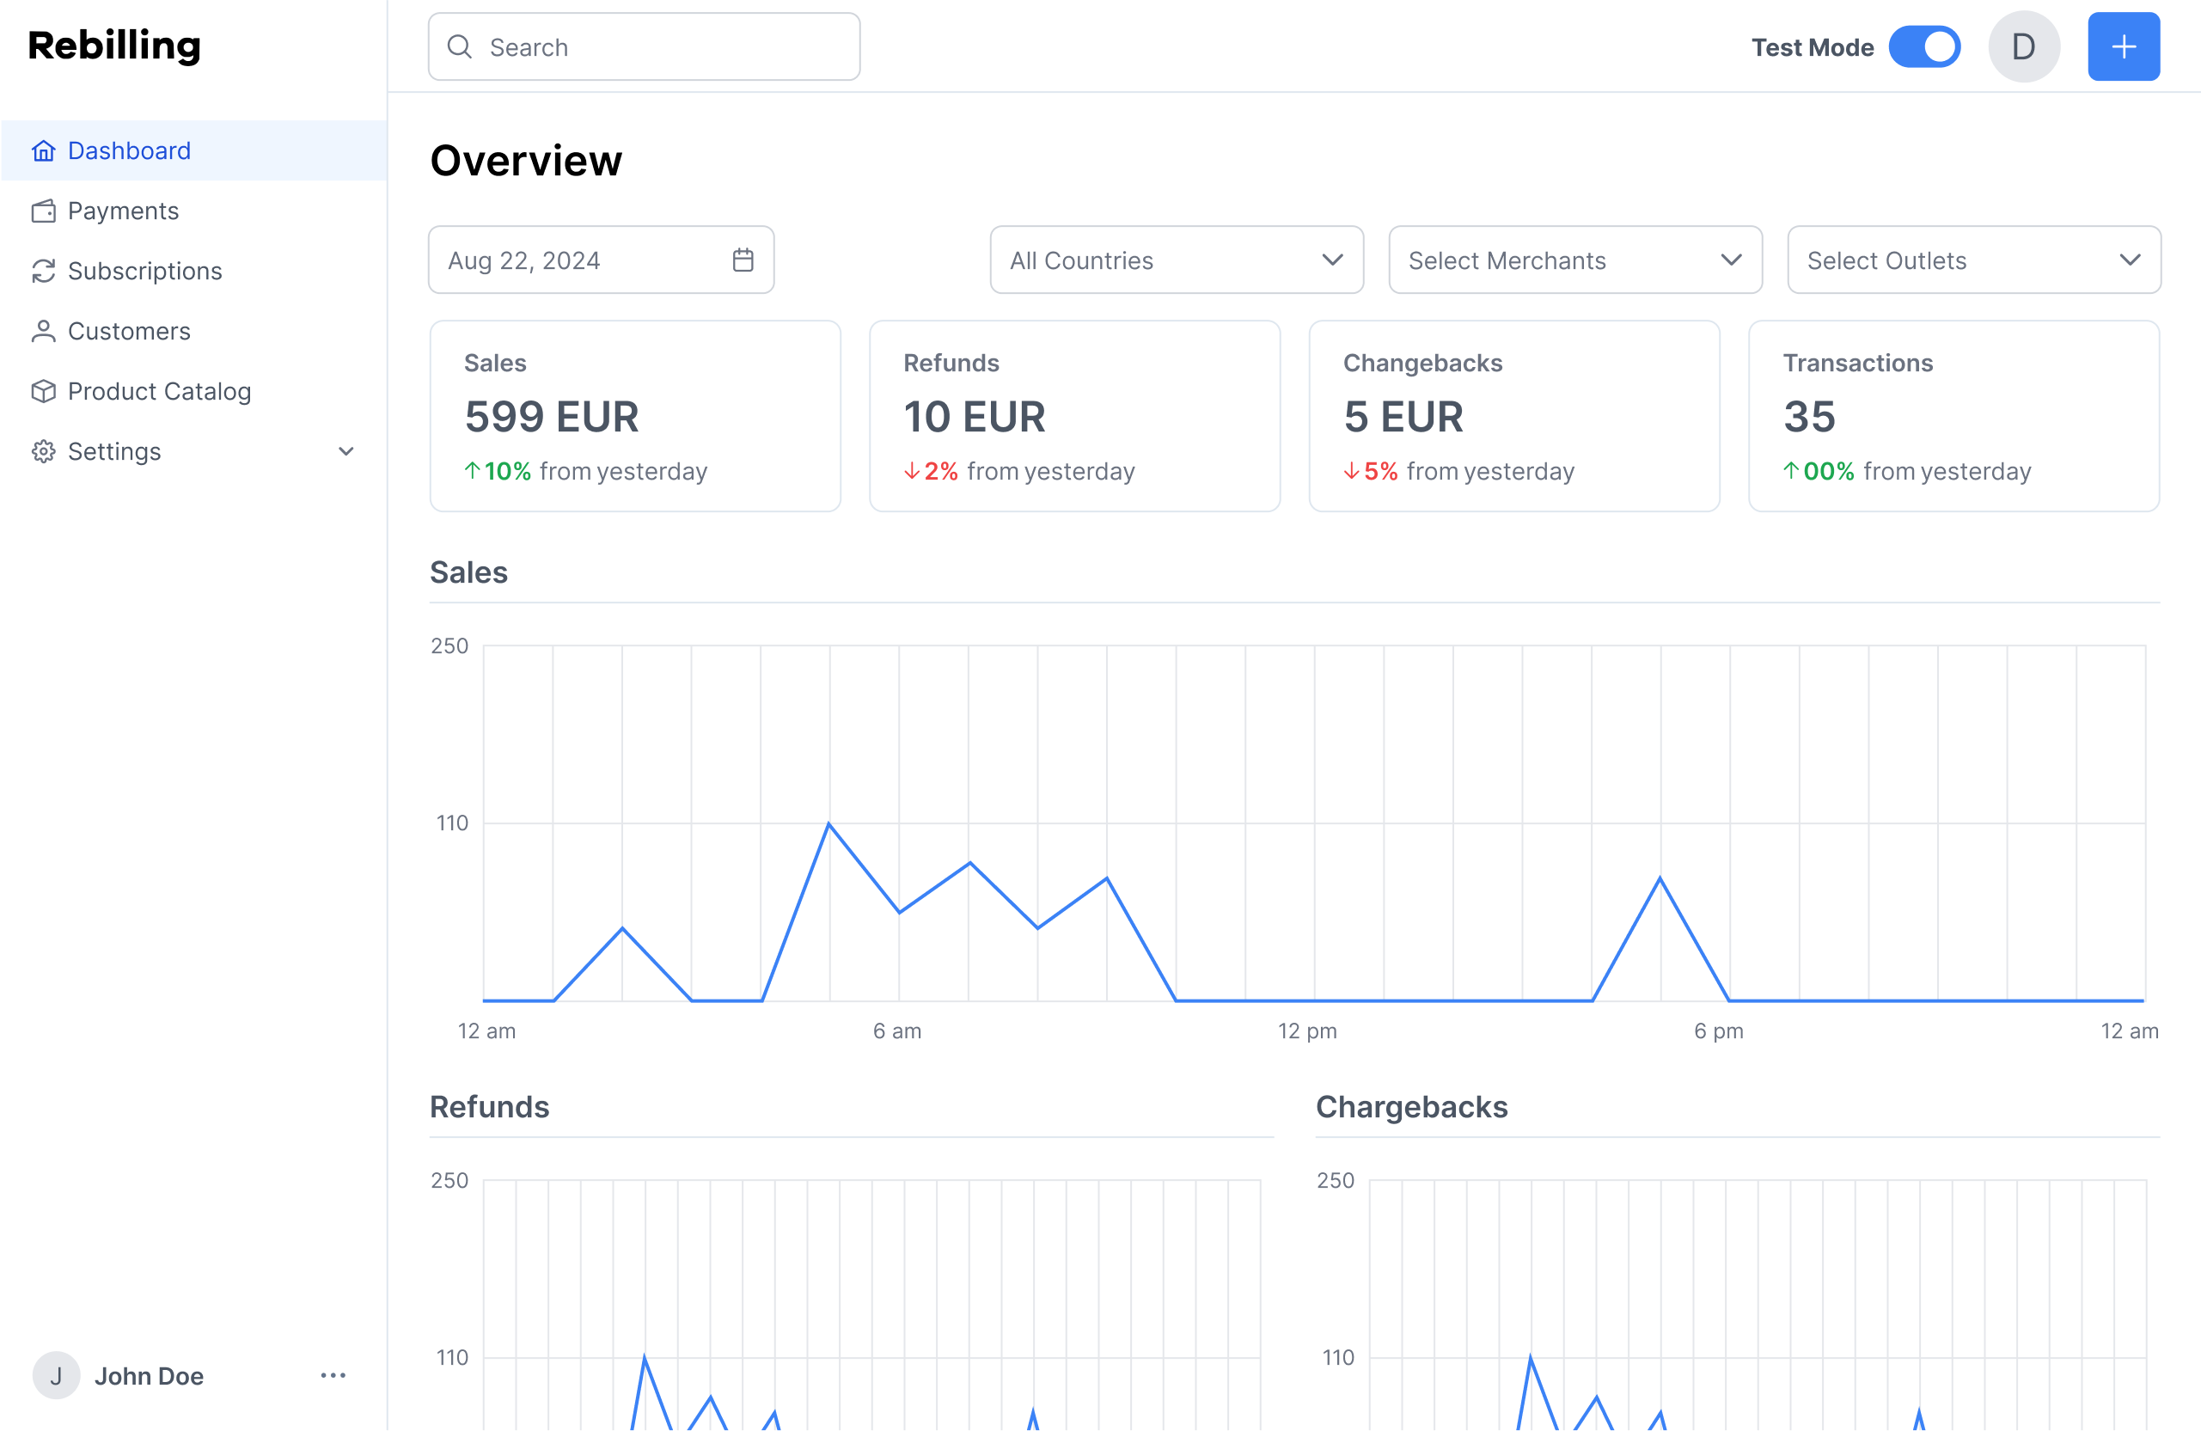Click the search magnifier icon
This screenshot has height=1431, width=2201.
tap(460, 46)
